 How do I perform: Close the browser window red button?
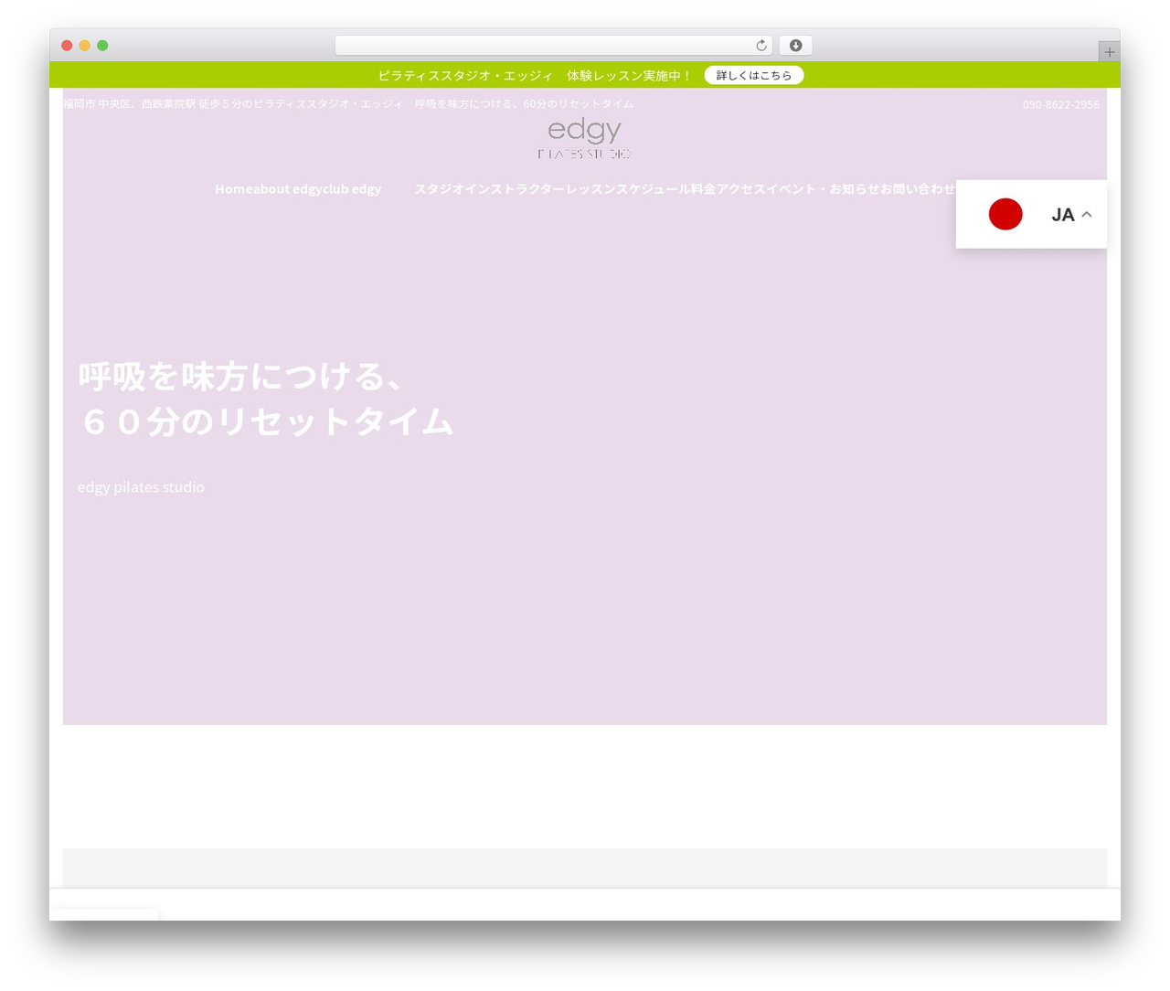(67, 46)
